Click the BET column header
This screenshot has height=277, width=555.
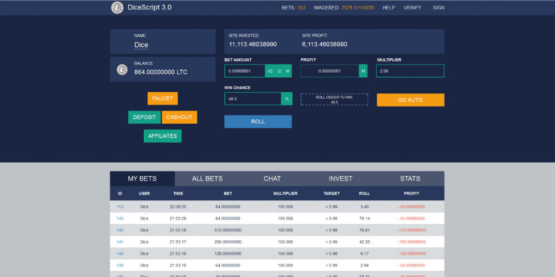pyautogui.click(x=228, y=193)
